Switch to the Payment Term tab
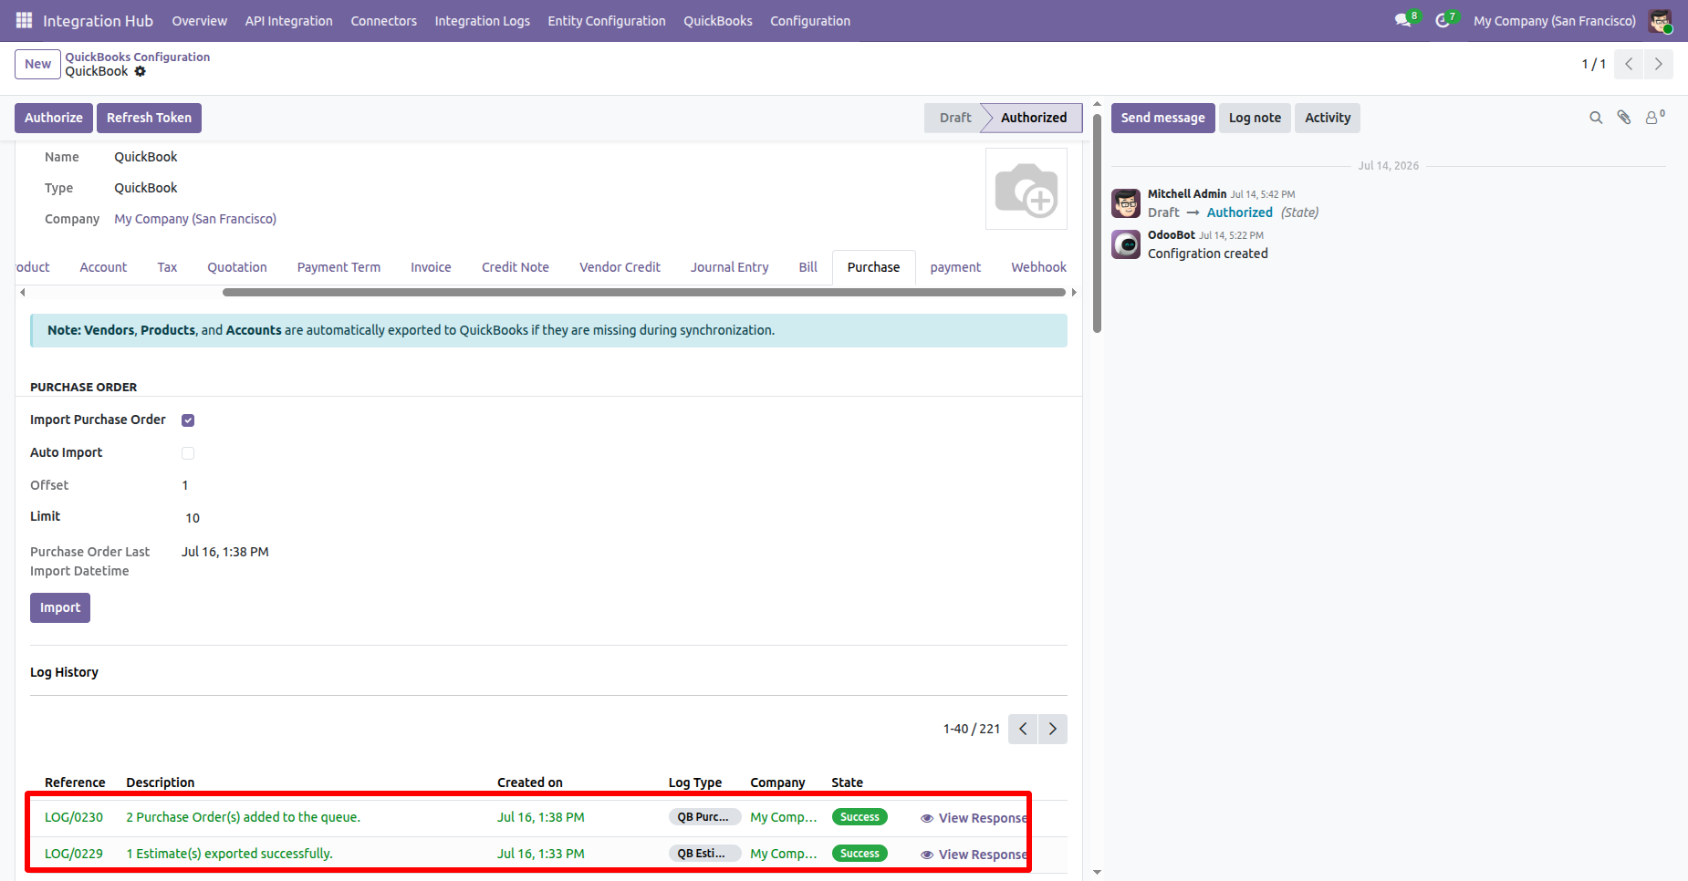The image size is (1688, 881). (339, 267)
